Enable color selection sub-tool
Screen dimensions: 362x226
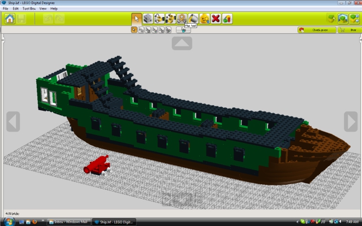[154, 30]
